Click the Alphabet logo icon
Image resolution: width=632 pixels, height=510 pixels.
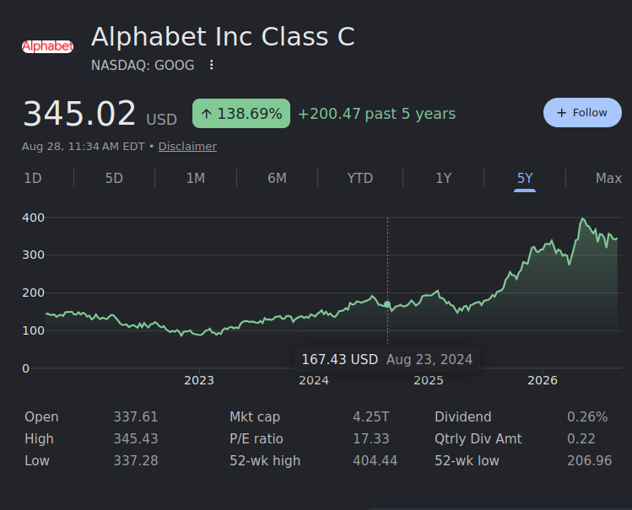coord(47,46)
